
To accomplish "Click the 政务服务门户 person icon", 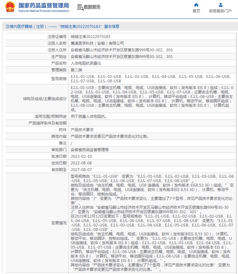I will (220, 5).
